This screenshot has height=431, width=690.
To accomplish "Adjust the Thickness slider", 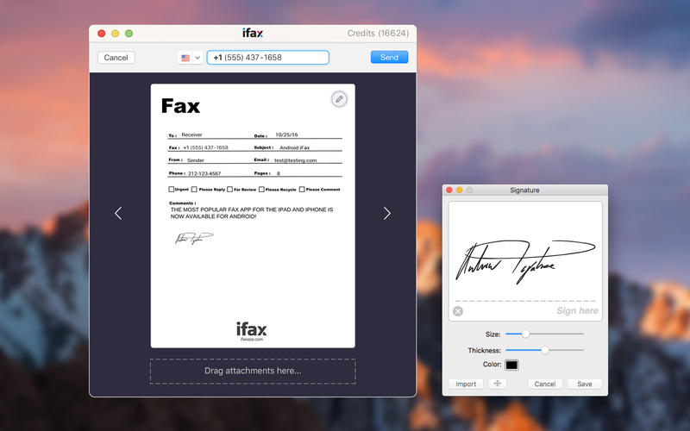I will 545,350.
